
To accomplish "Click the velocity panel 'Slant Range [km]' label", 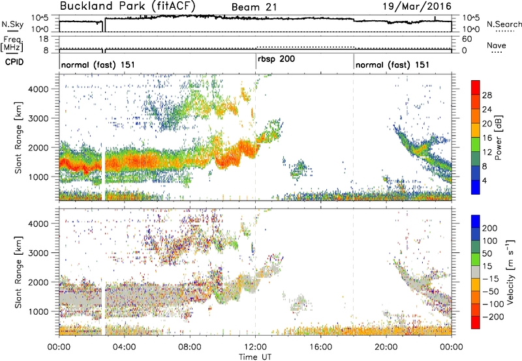I will [18, 272].
